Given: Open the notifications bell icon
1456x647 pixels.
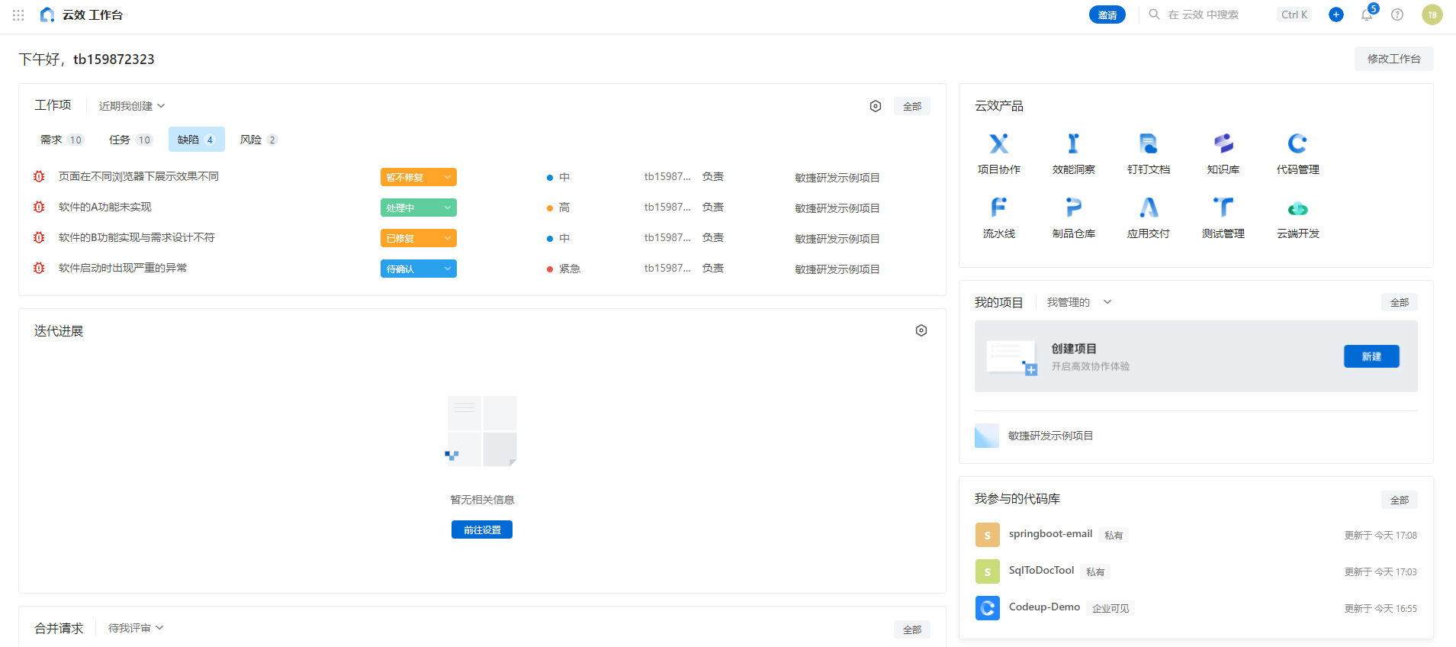Looking at the screenshot, I should pos(1366,14).
